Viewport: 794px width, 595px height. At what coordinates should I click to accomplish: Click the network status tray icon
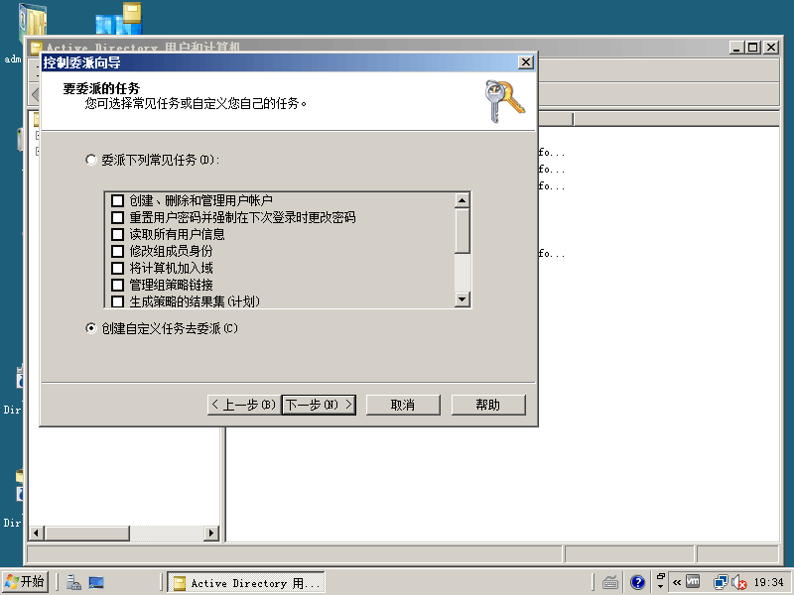coord(720,582)
